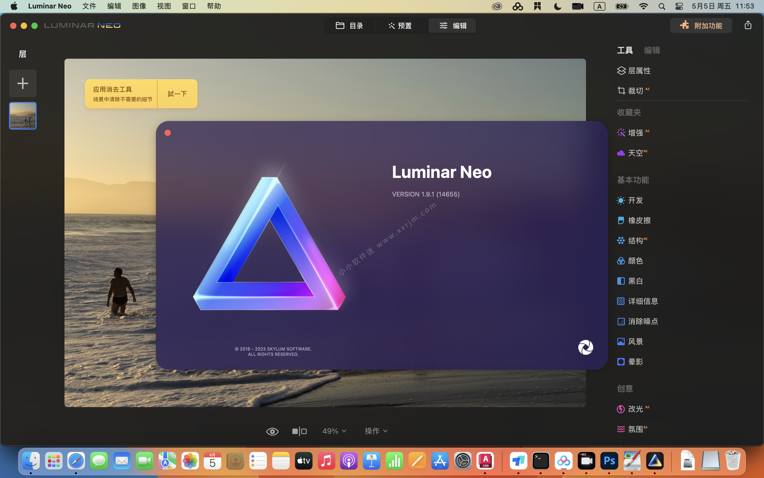
Task: Open the Luminar Neo application menu
Action: pos(50,6)
